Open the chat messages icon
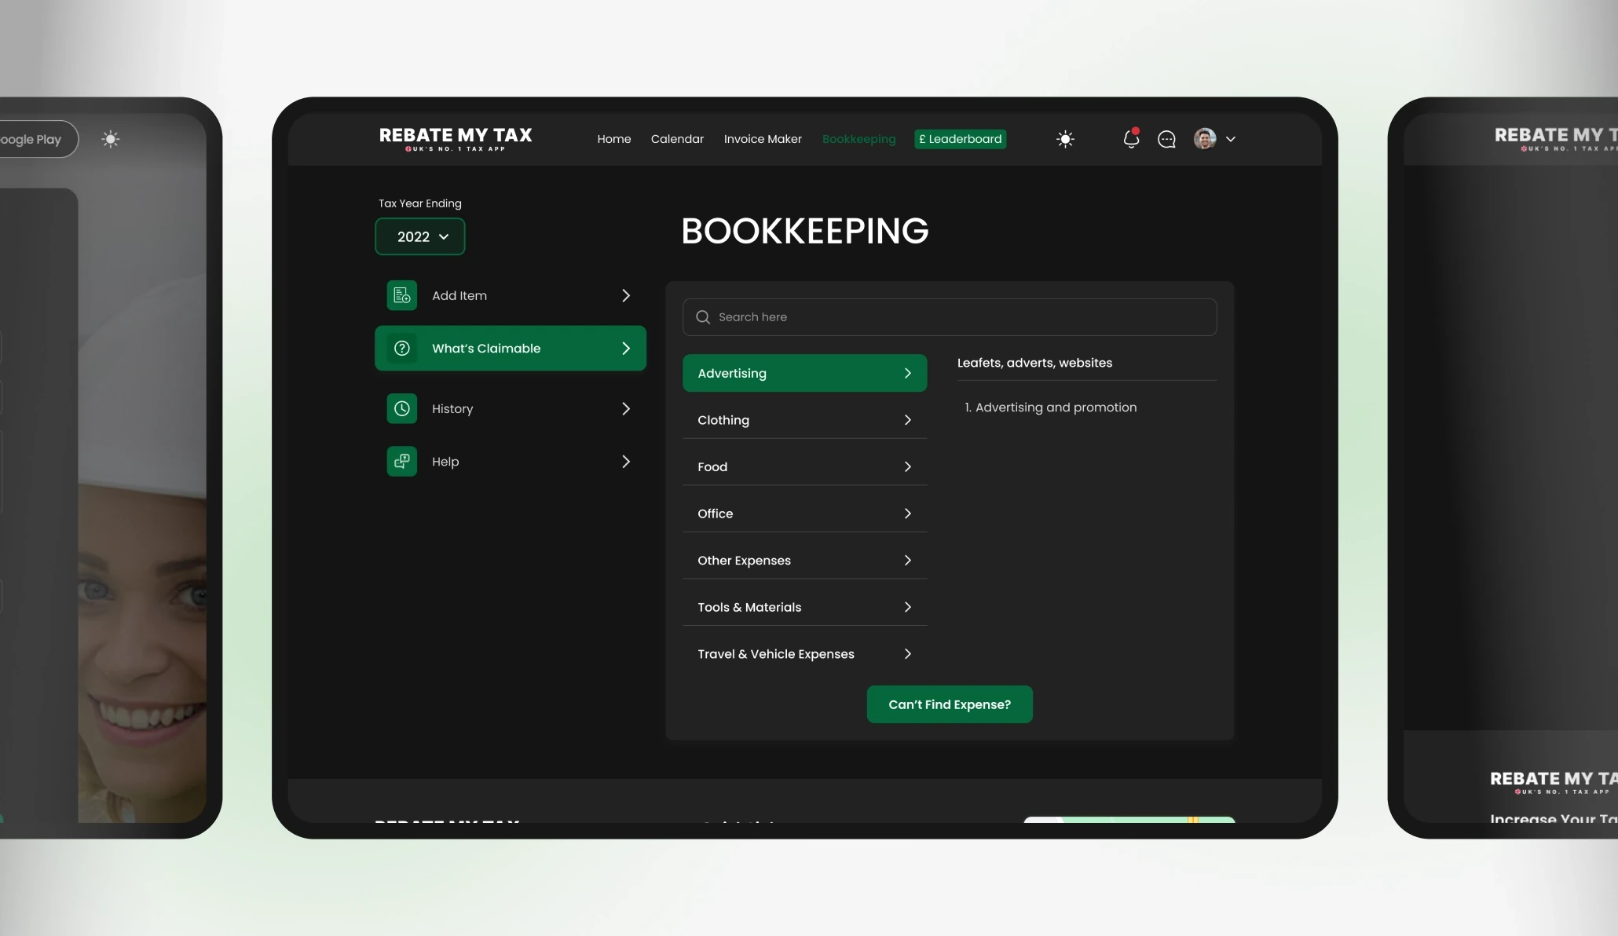Screen dimensions: 1618x936 click(1166, 139)
